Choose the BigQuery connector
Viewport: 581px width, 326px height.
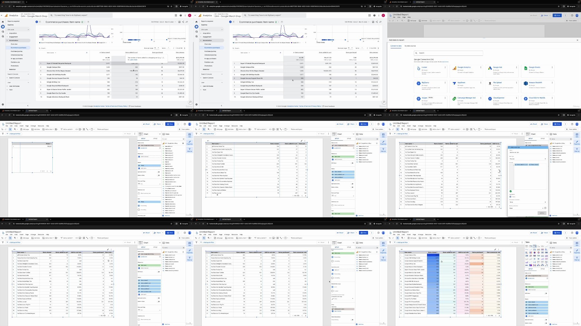pos(431,86)
